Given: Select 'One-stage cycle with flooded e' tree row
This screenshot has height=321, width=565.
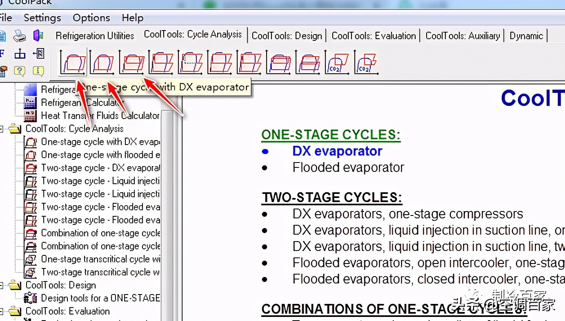Looking at the screenshot, I should (x=92, y=155).
